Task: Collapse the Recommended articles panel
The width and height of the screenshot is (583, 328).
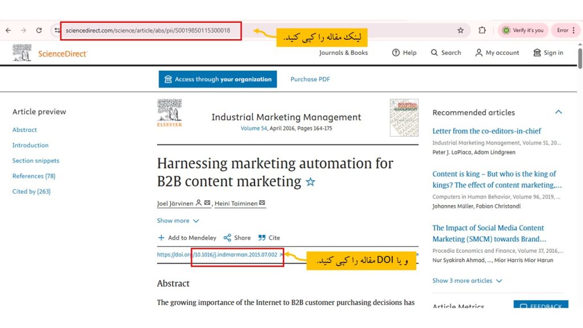Action: pyautogui.click(x=559, y=112)
